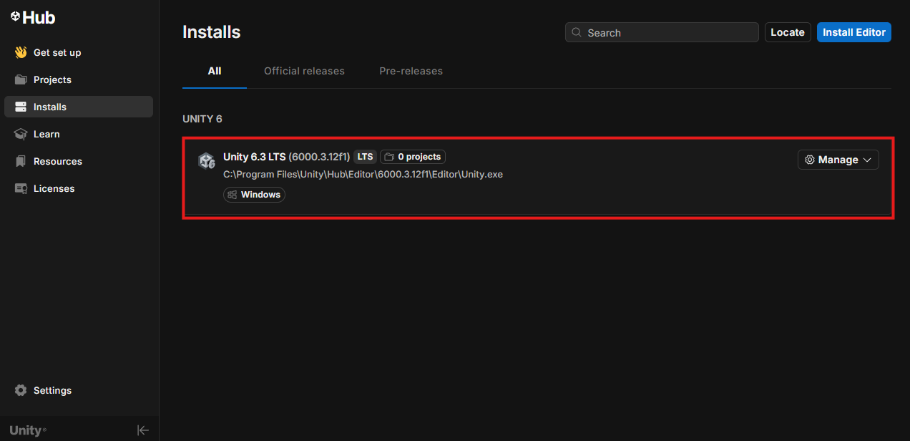Click the waving hand Get set up icon

click(x=20, y=52)
